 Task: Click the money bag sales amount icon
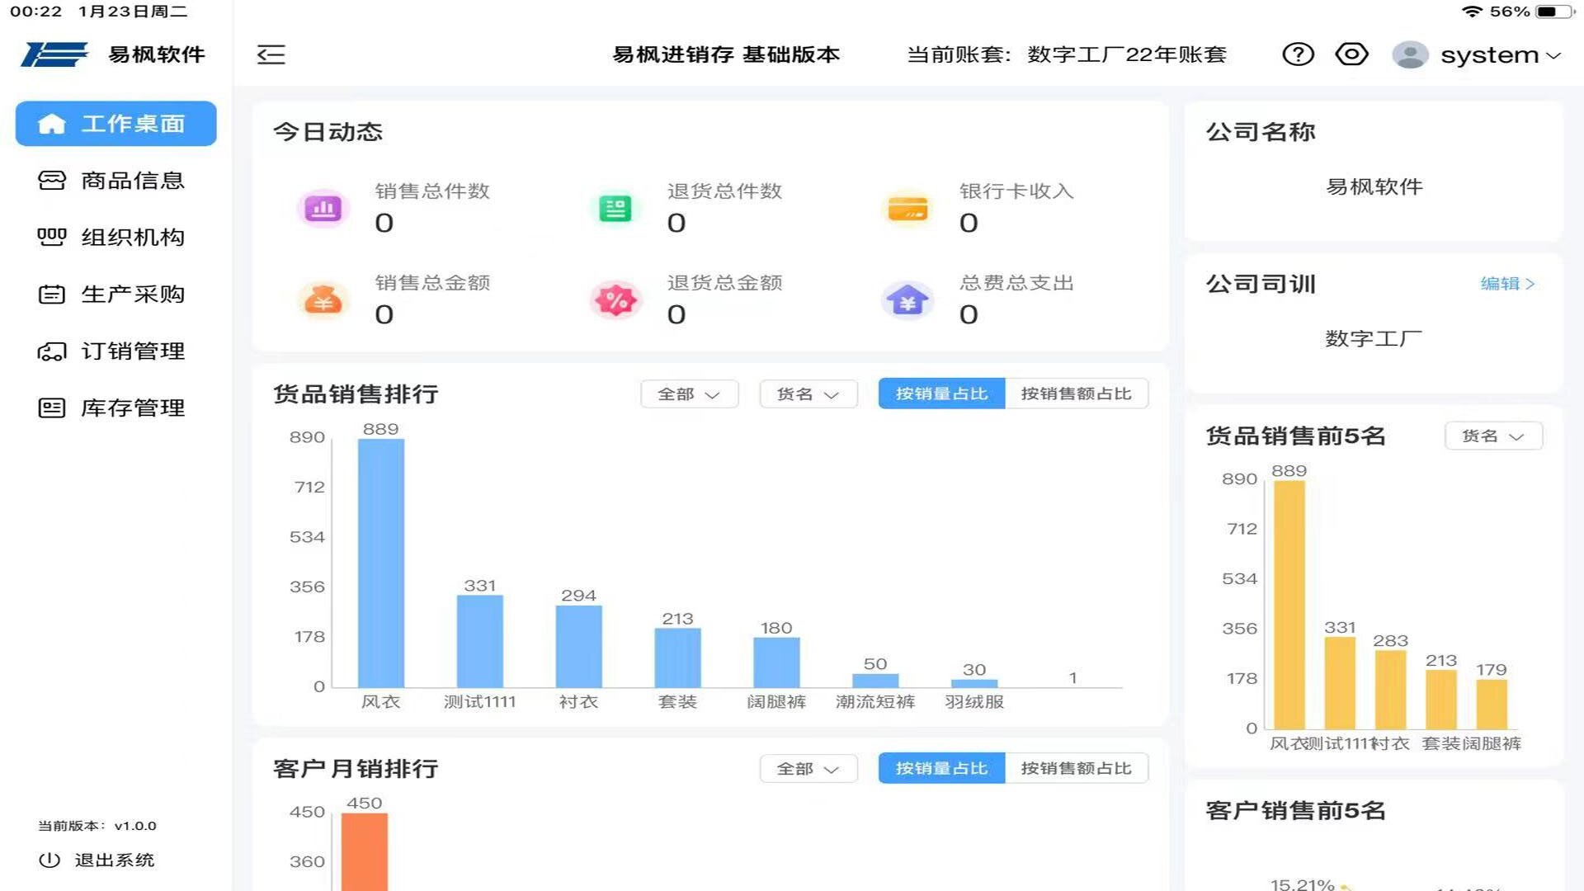(323, 300)
